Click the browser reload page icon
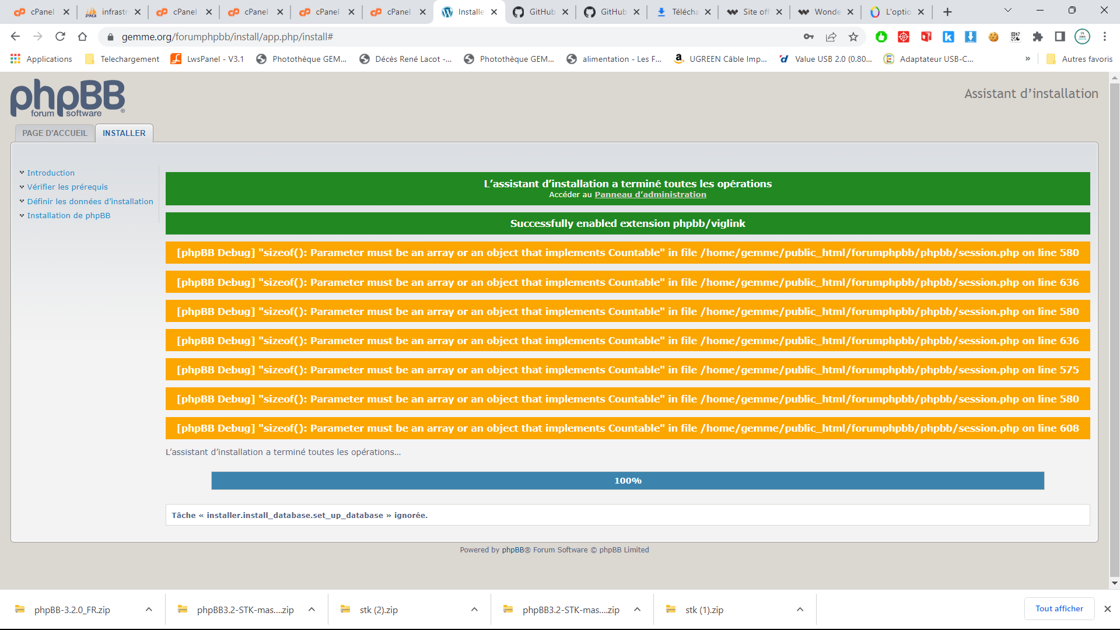Screen dimensions: 1120x630 60,37
